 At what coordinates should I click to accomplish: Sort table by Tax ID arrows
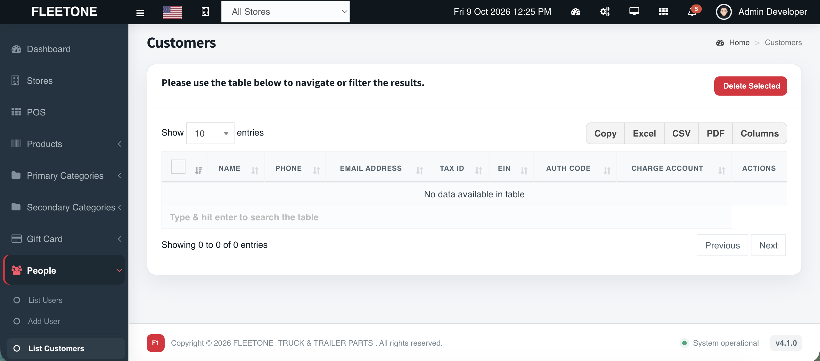479,170
